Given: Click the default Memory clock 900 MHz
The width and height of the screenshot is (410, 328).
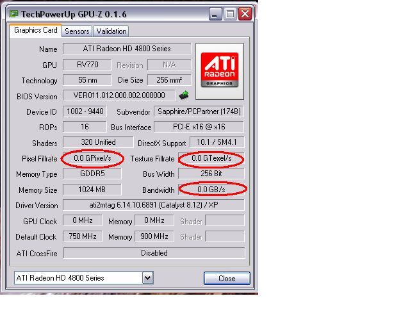Looking at the screenshot, I should coord(154,236).
